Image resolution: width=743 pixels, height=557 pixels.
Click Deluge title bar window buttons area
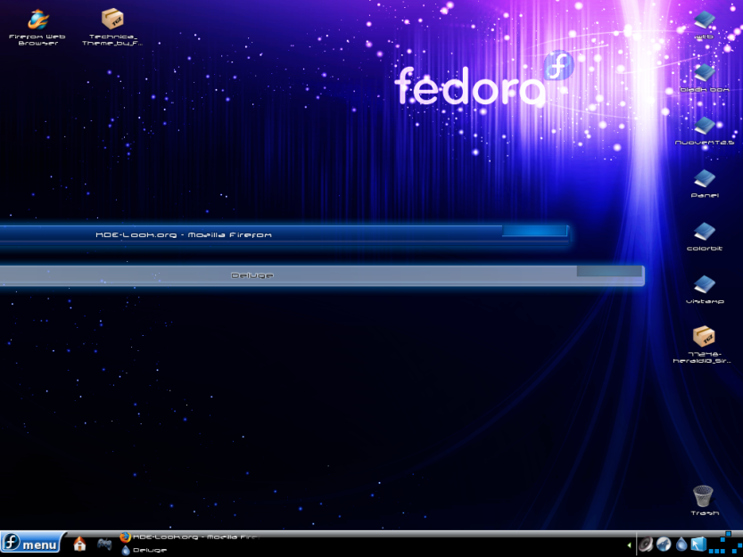pyautogui.click(x=609, y=271)
